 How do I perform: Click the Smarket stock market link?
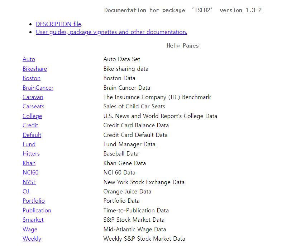(x=33, y=220)
